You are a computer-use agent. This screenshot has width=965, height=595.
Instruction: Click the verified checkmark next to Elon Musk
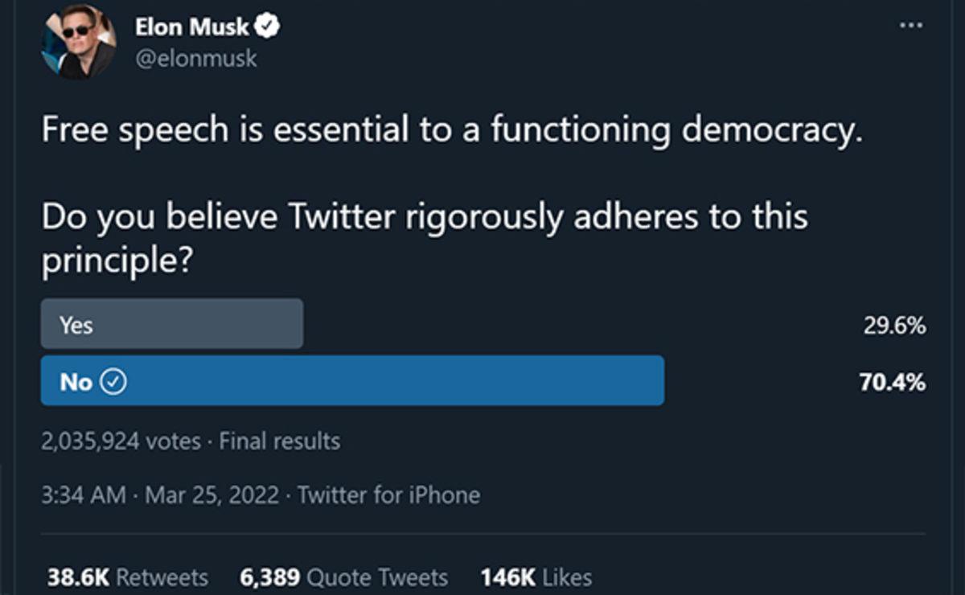coord(266,25)
